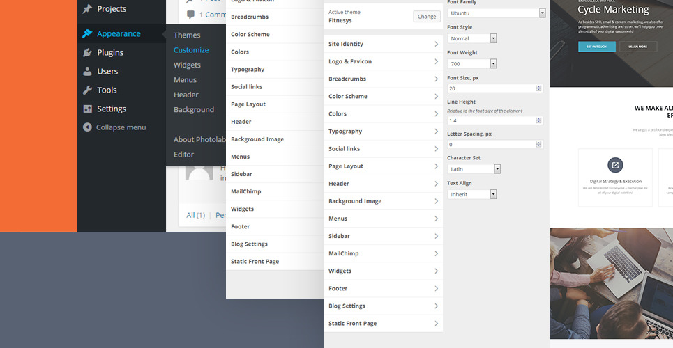
Task: Select Customize in the Appearance submenu
Action: pos(191,50)
